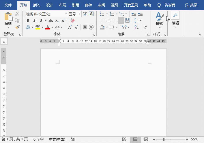Open the font size dropdown showing 五号
Screen dimensions: 204x143
pos(79,14)
